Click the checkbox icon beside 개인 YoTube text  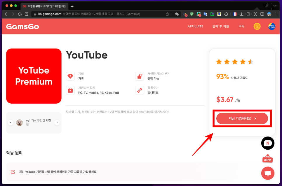point(13,172)
